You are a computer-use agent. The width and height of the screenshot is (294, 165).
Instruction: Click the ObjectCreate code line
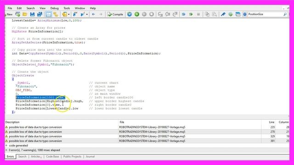point(23,76)
